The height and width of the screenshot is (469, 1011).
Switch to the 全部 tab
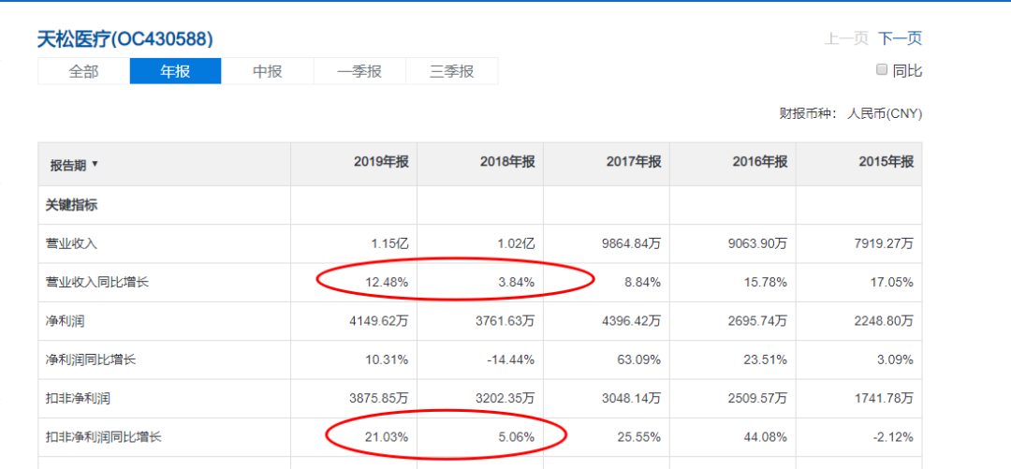click(83, 71)
